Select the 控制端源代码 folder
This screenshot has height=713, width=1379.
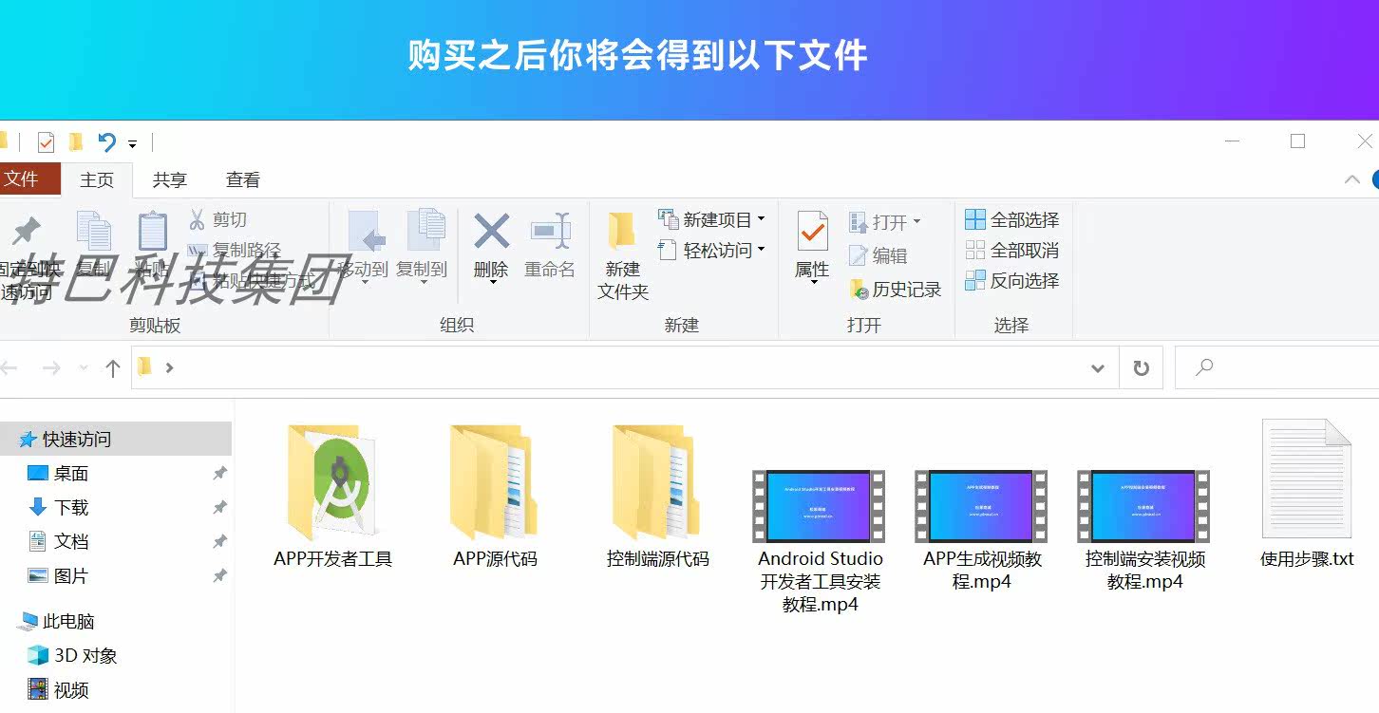(657, 497)
